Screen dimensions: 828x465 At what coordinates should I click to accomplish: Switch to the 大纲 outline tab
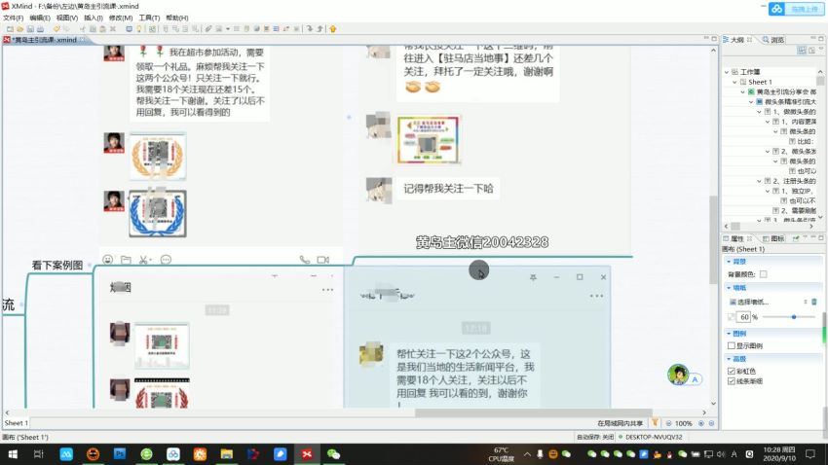tap(737, 40)
